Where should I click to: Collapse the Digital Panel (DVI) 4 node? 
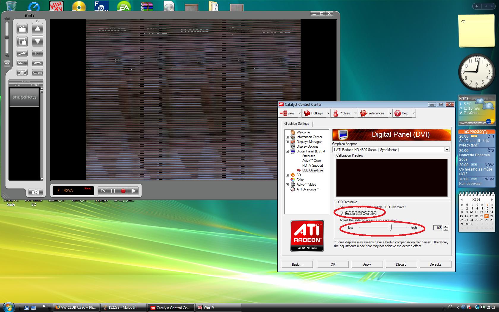coord(287,151)
